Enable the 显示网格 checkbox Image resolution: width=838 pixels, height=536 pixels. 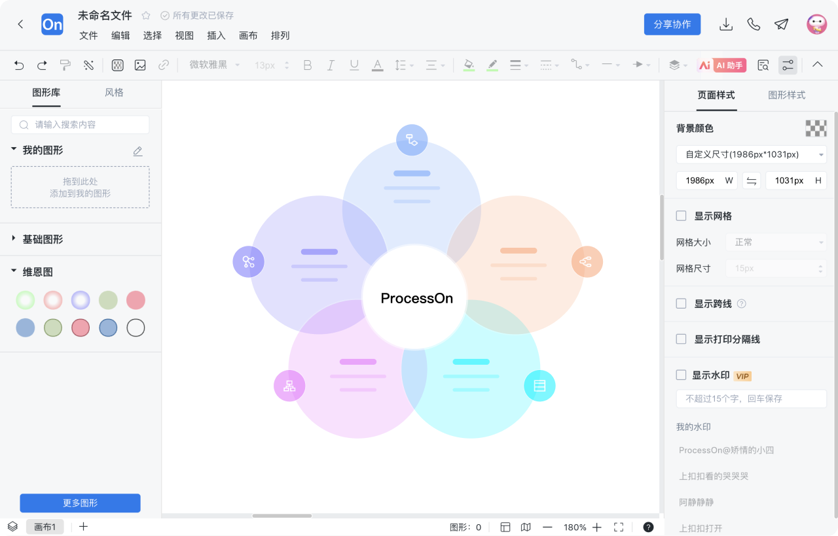pos(681,216)
